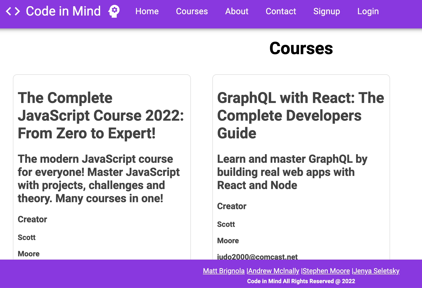
Task: Open the About page
Action: click(237, 11)
